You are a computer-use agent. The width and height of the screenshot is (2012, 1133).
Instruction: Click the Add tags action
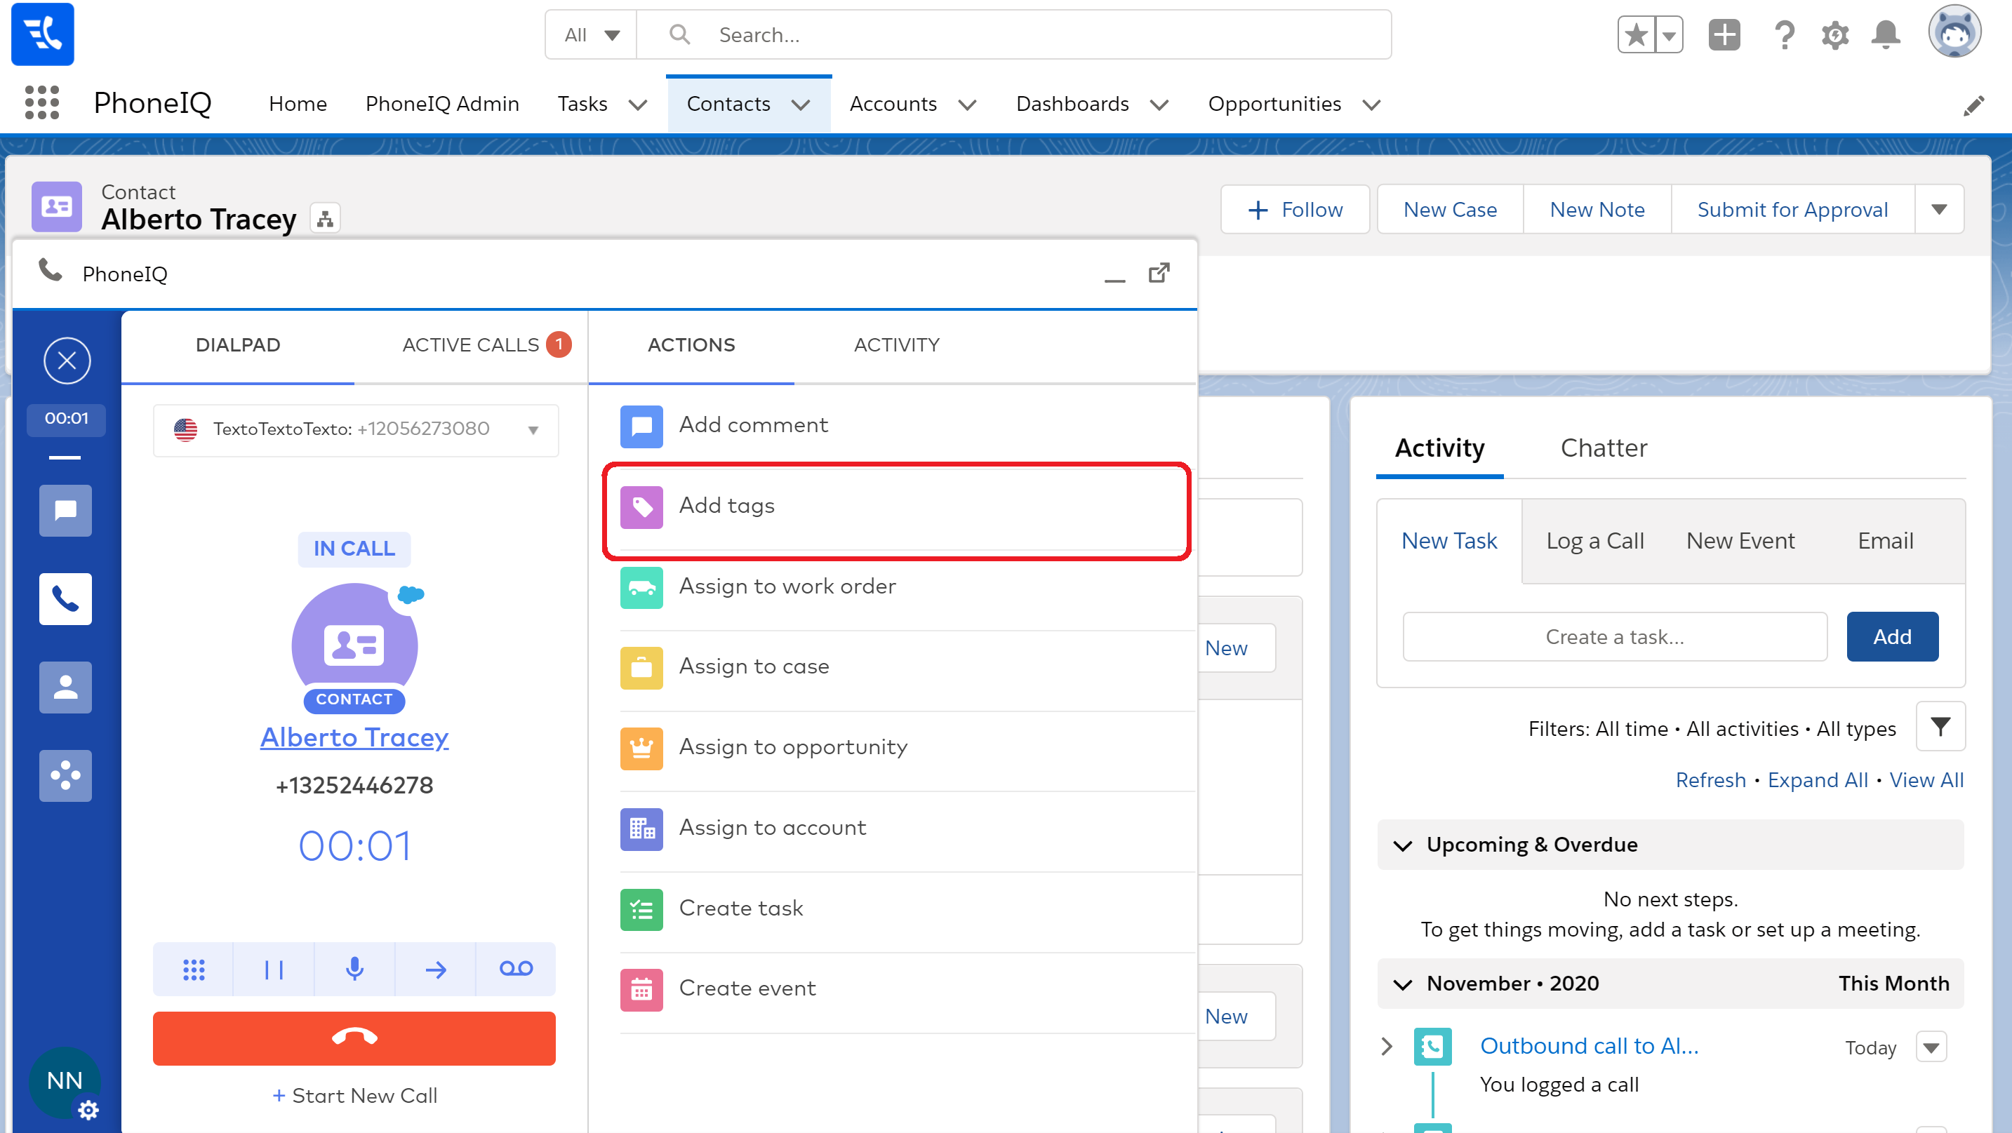pyautogui.click(x=726, y=506)
